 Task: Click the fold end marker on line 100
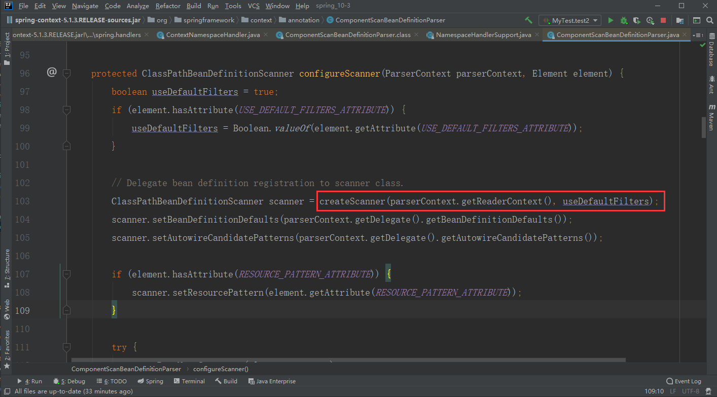(x=66, y=147)
